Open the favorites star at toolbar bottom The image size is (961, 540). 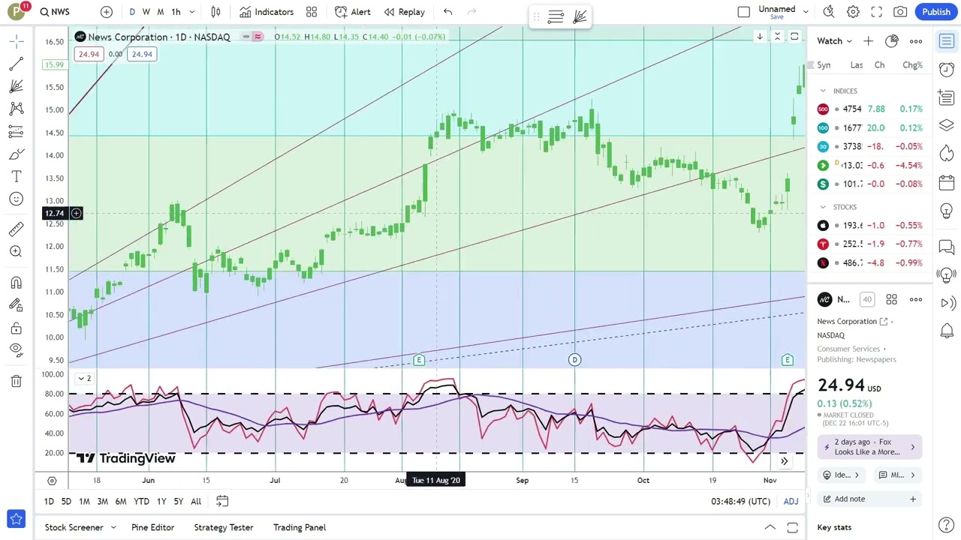[x=17, y=518]
